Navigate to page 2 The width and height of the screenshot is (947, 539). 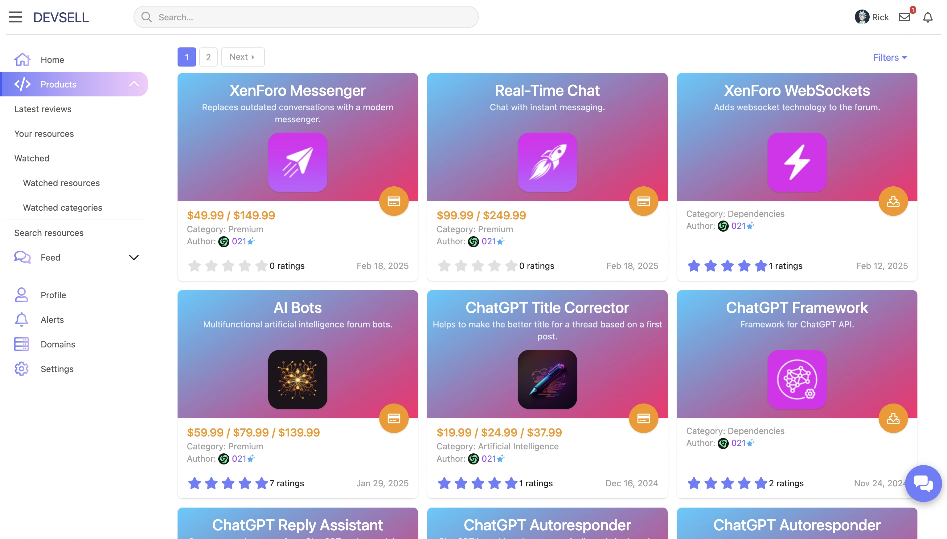[208, 57]
